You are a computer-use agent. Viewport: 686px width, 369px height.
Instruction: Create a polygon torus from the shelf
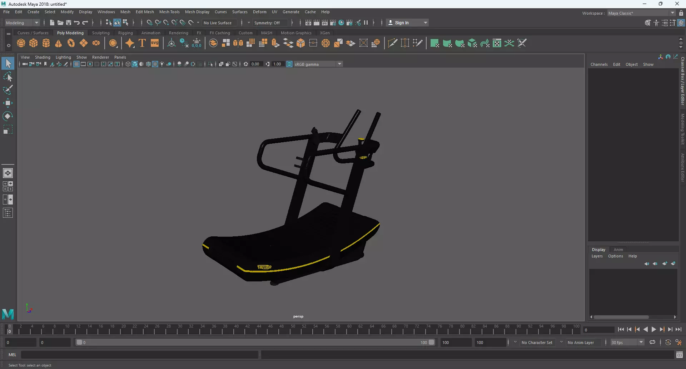click(x=71, y=43)
